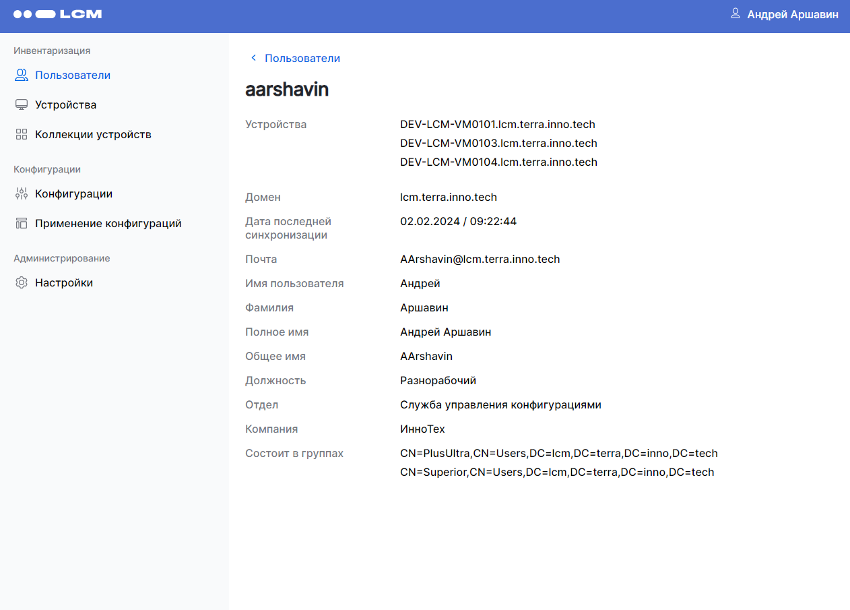
Task: Select device DEV-LCM-VM0103.lcm.terra.inno.tech
Action: pos(498,143)
